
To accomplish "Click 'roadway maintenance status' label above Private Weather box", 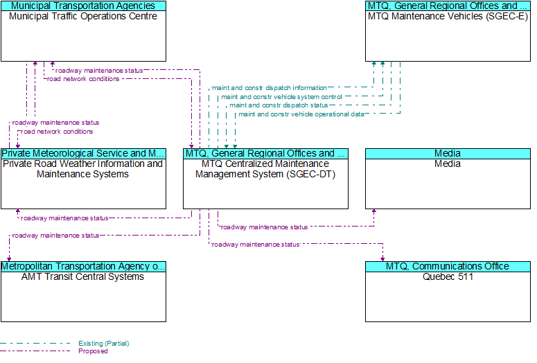I will [x=55, y=123].
